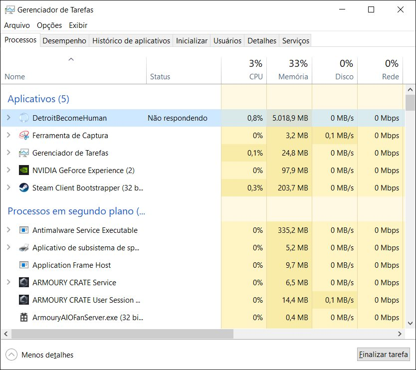
Task: Click the 203,7 MB Steam memory value
Action: (x=293, y=188)
